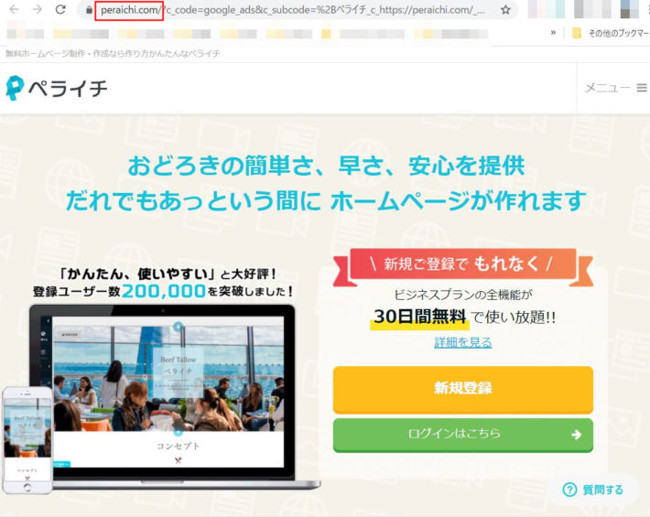Screen dimensions: 650x517
Task: Click the ログインはこちら green button
Action: tap(463, 435)
